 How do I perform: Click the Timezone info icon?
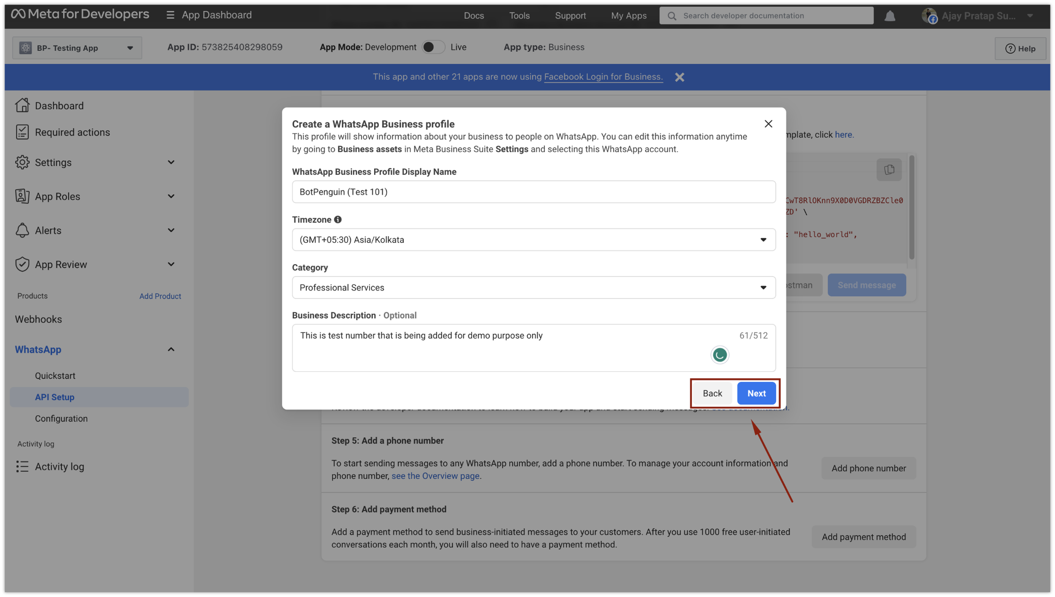tap(338, 220)
